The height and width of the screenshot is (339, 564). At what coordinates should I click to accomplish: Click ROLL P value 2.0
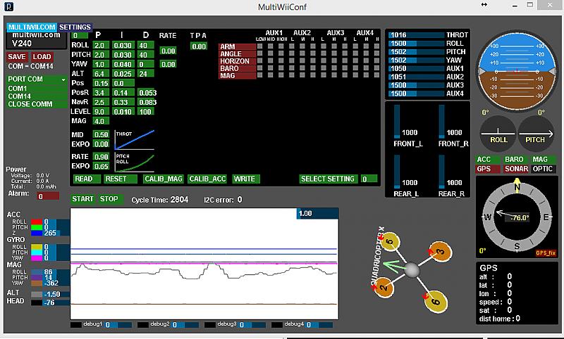click(101, 45)
